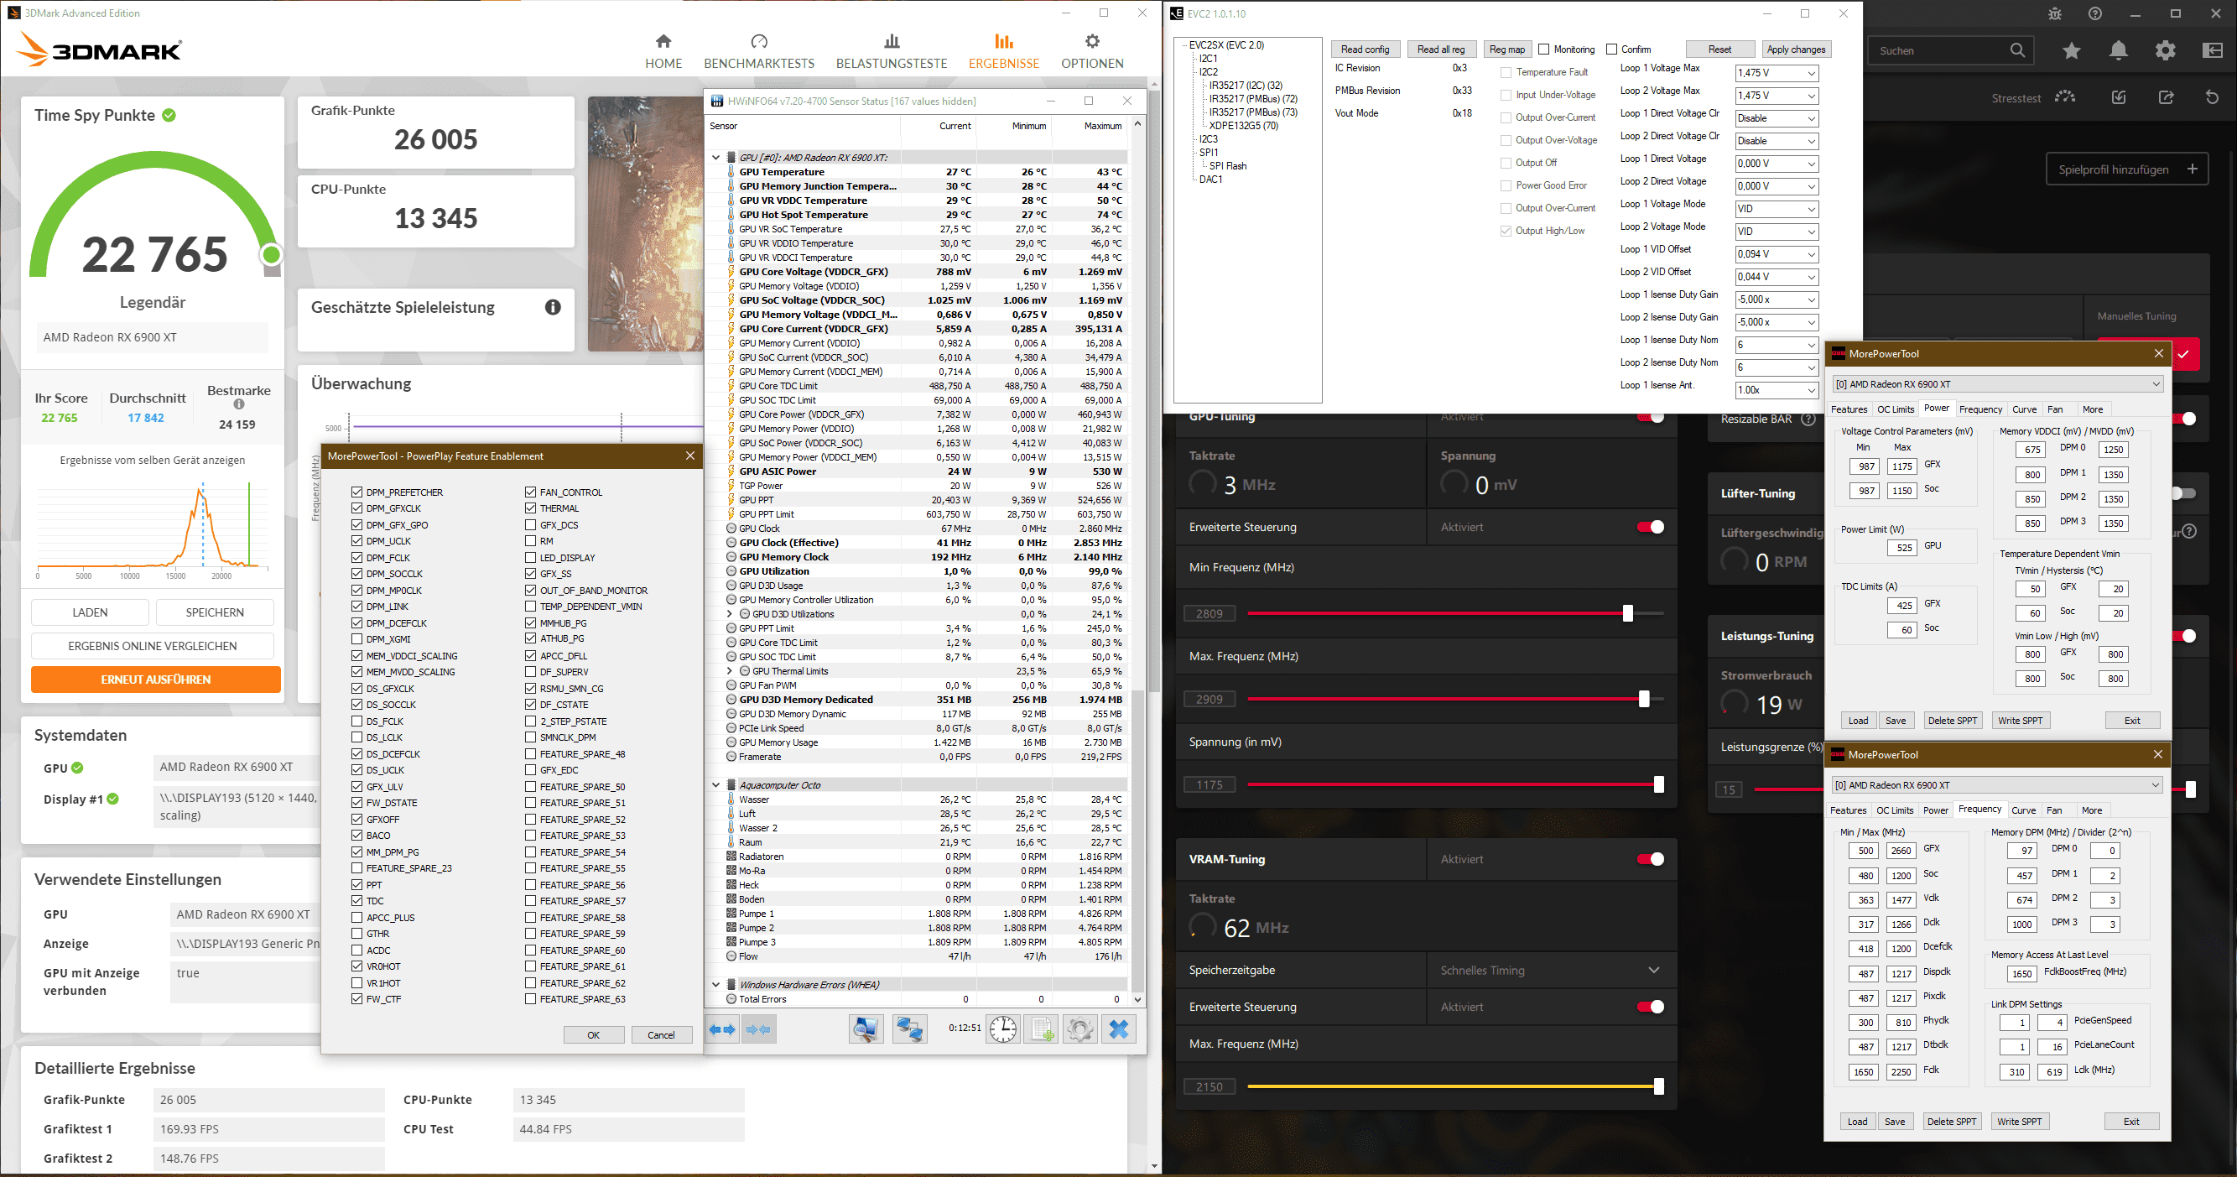Toggle the VRAM-Tuning switch off
This screenshot has height=1177, width=2237.
[x=1650, y=859]
